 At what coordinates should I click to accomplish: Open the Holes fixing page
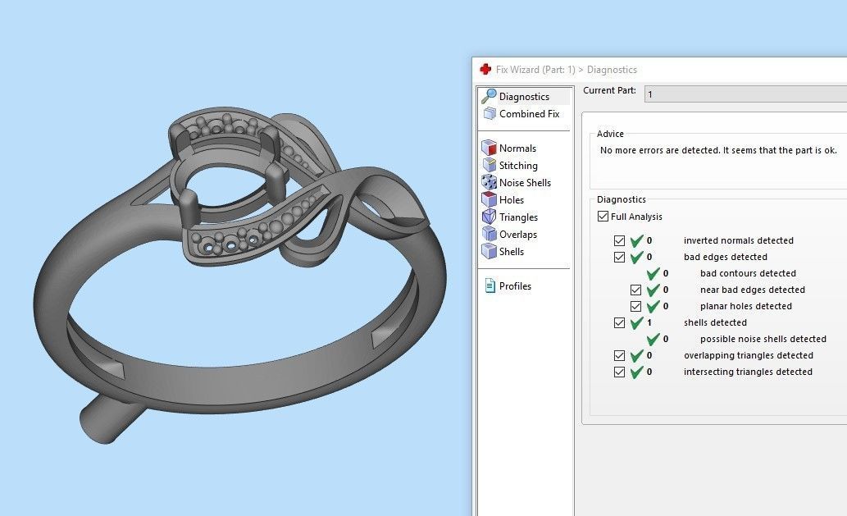click(512, 200)
